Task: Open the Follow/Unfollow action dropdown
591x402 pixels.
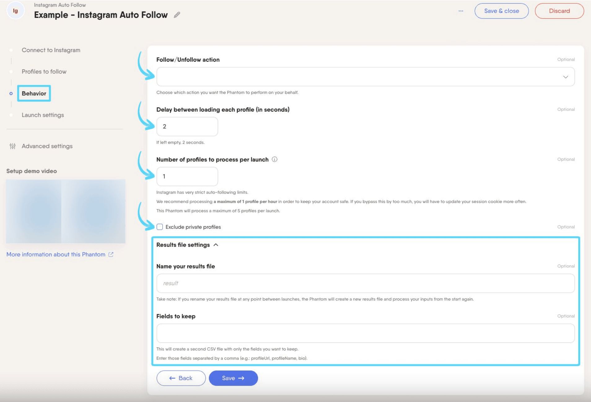Action: [366, 77]
